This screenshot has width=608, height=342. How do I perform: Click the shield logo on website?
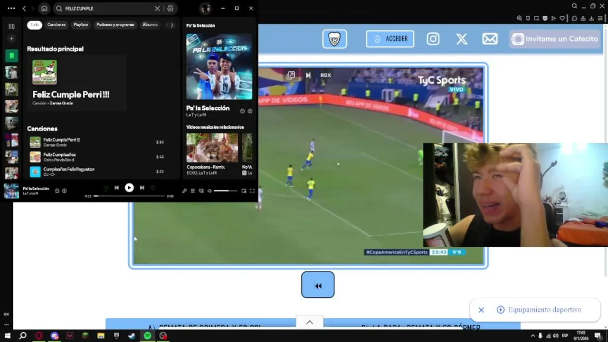tap(334, 39)
